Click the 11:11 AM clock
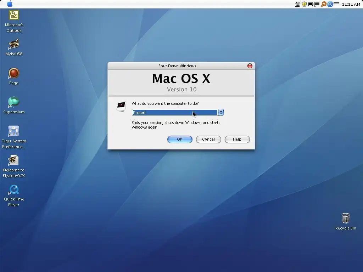 pyautogui.click(x=351, y=4)
